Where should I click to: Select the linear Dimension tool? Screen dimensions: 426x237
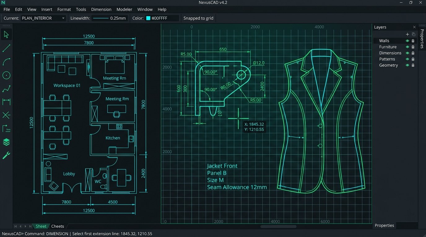(x=7, y=102)
